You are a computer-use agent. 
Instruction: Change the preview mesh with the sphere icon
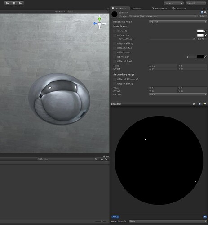(199, 104)
